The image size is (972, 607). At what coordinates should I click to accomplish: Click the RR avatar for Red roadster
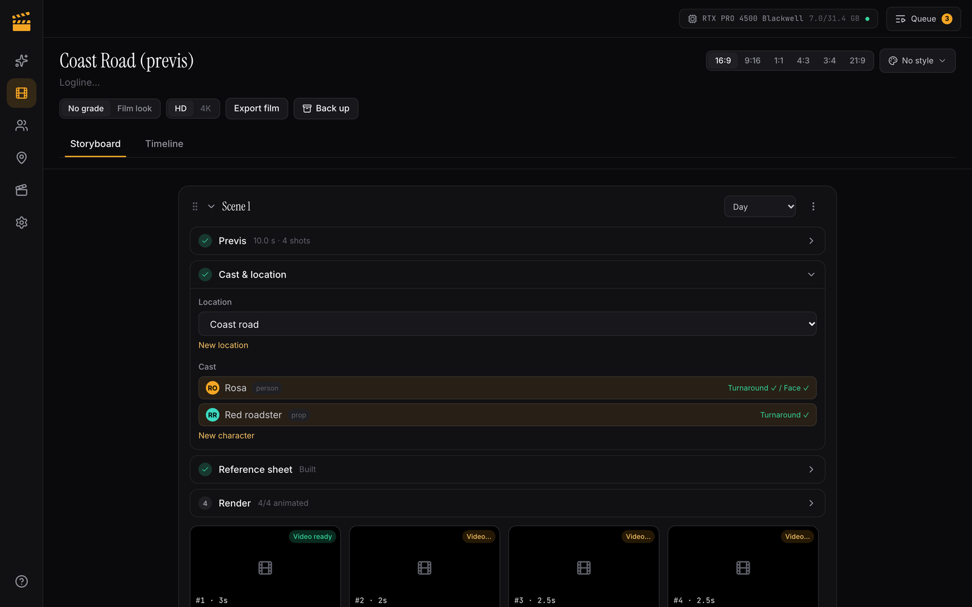[213, 415]
